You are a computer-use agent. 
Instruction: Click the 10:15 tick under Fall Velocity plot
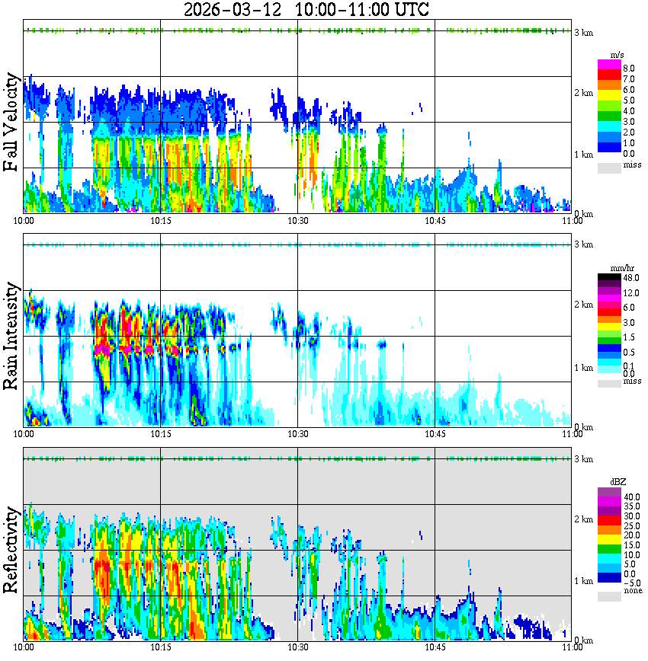point(160,221)
